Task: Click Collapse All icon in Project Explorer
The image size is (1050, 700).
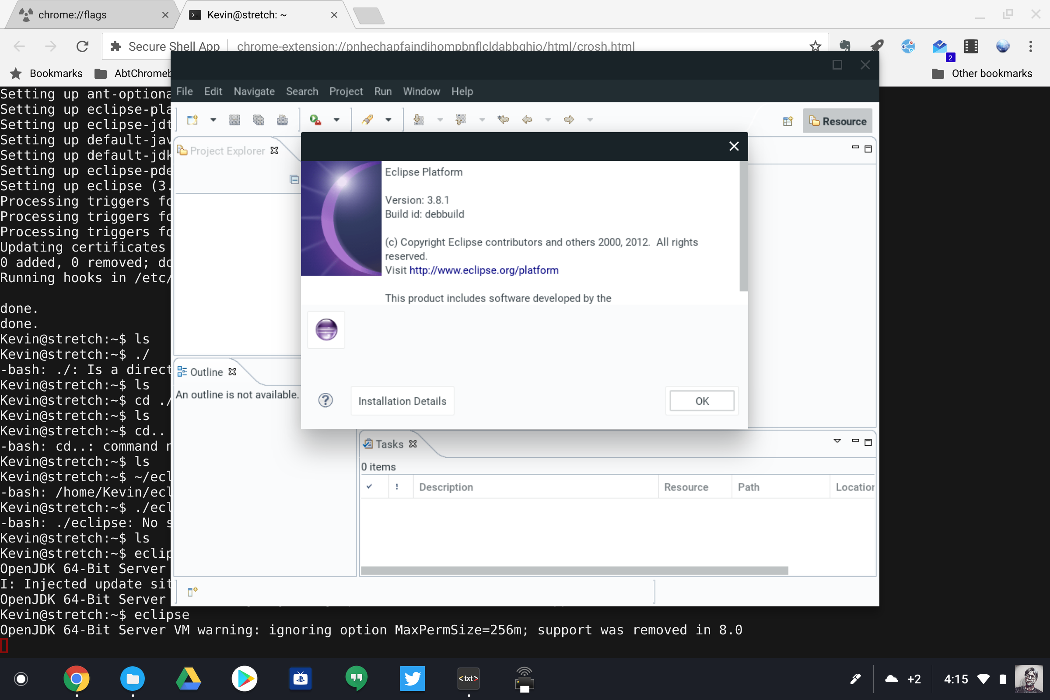Action: (x=294, y=179)
